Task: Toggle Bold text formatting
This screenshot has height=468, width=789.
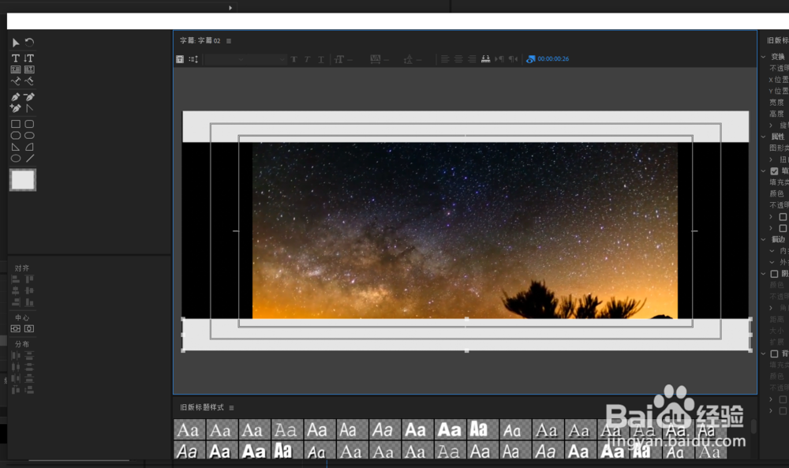Action: (294, 59)
